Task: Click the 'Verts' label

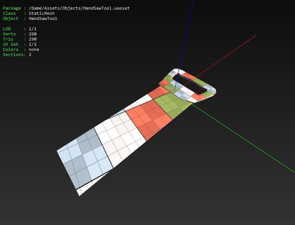Action: point(9,34)
